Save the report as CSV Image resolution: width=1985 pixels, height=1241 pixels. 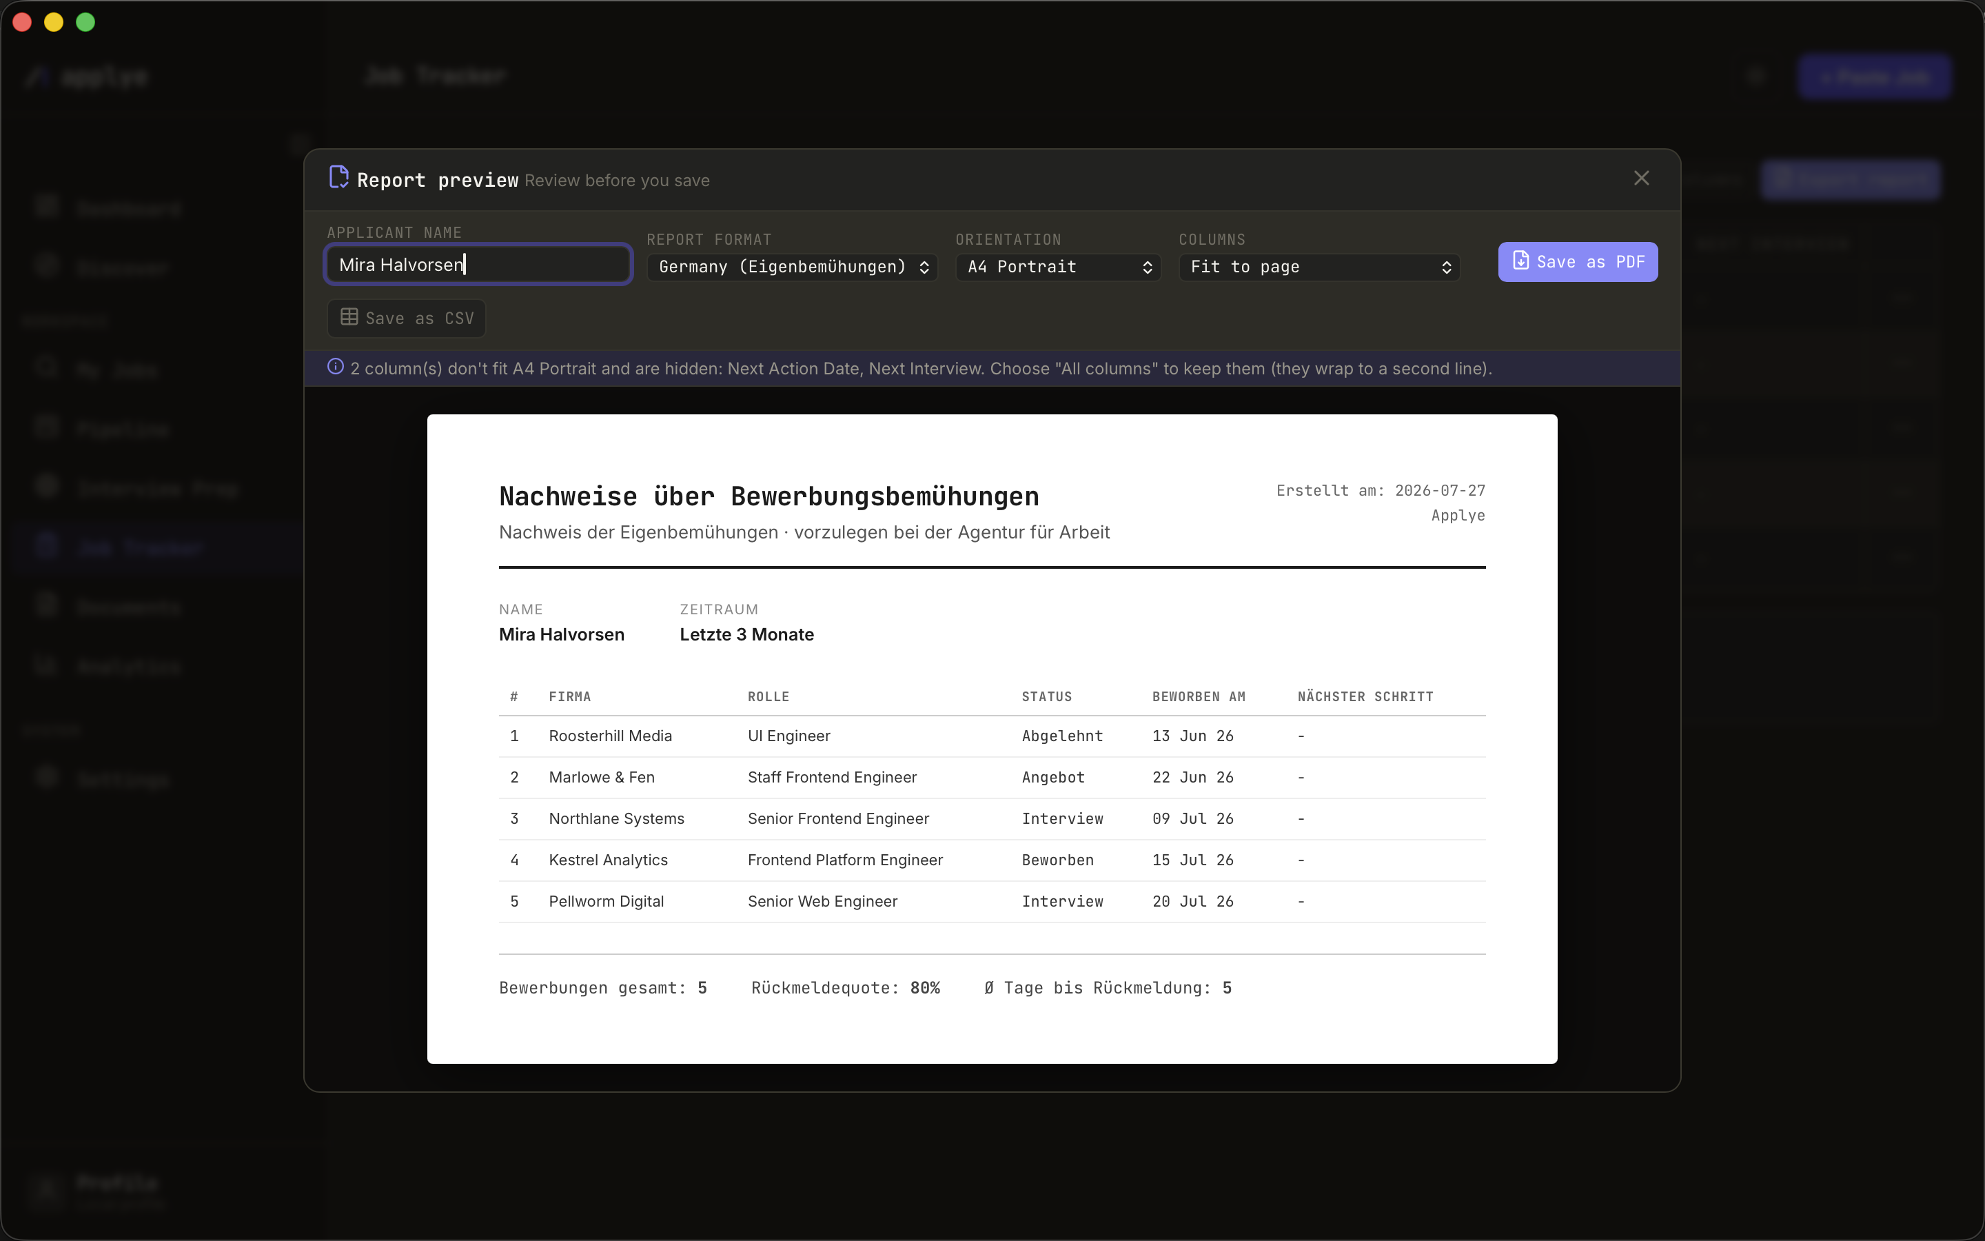[407, 318]
